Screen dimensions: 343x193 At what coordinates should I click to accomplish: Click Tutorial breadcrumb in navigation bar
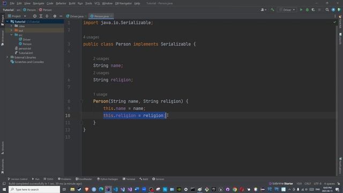point(8,10)
